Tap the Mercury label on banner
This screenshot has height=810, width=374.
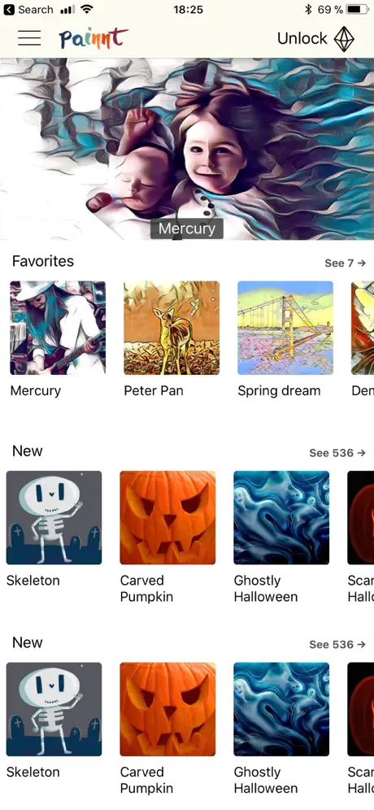[x=187, y=229]
